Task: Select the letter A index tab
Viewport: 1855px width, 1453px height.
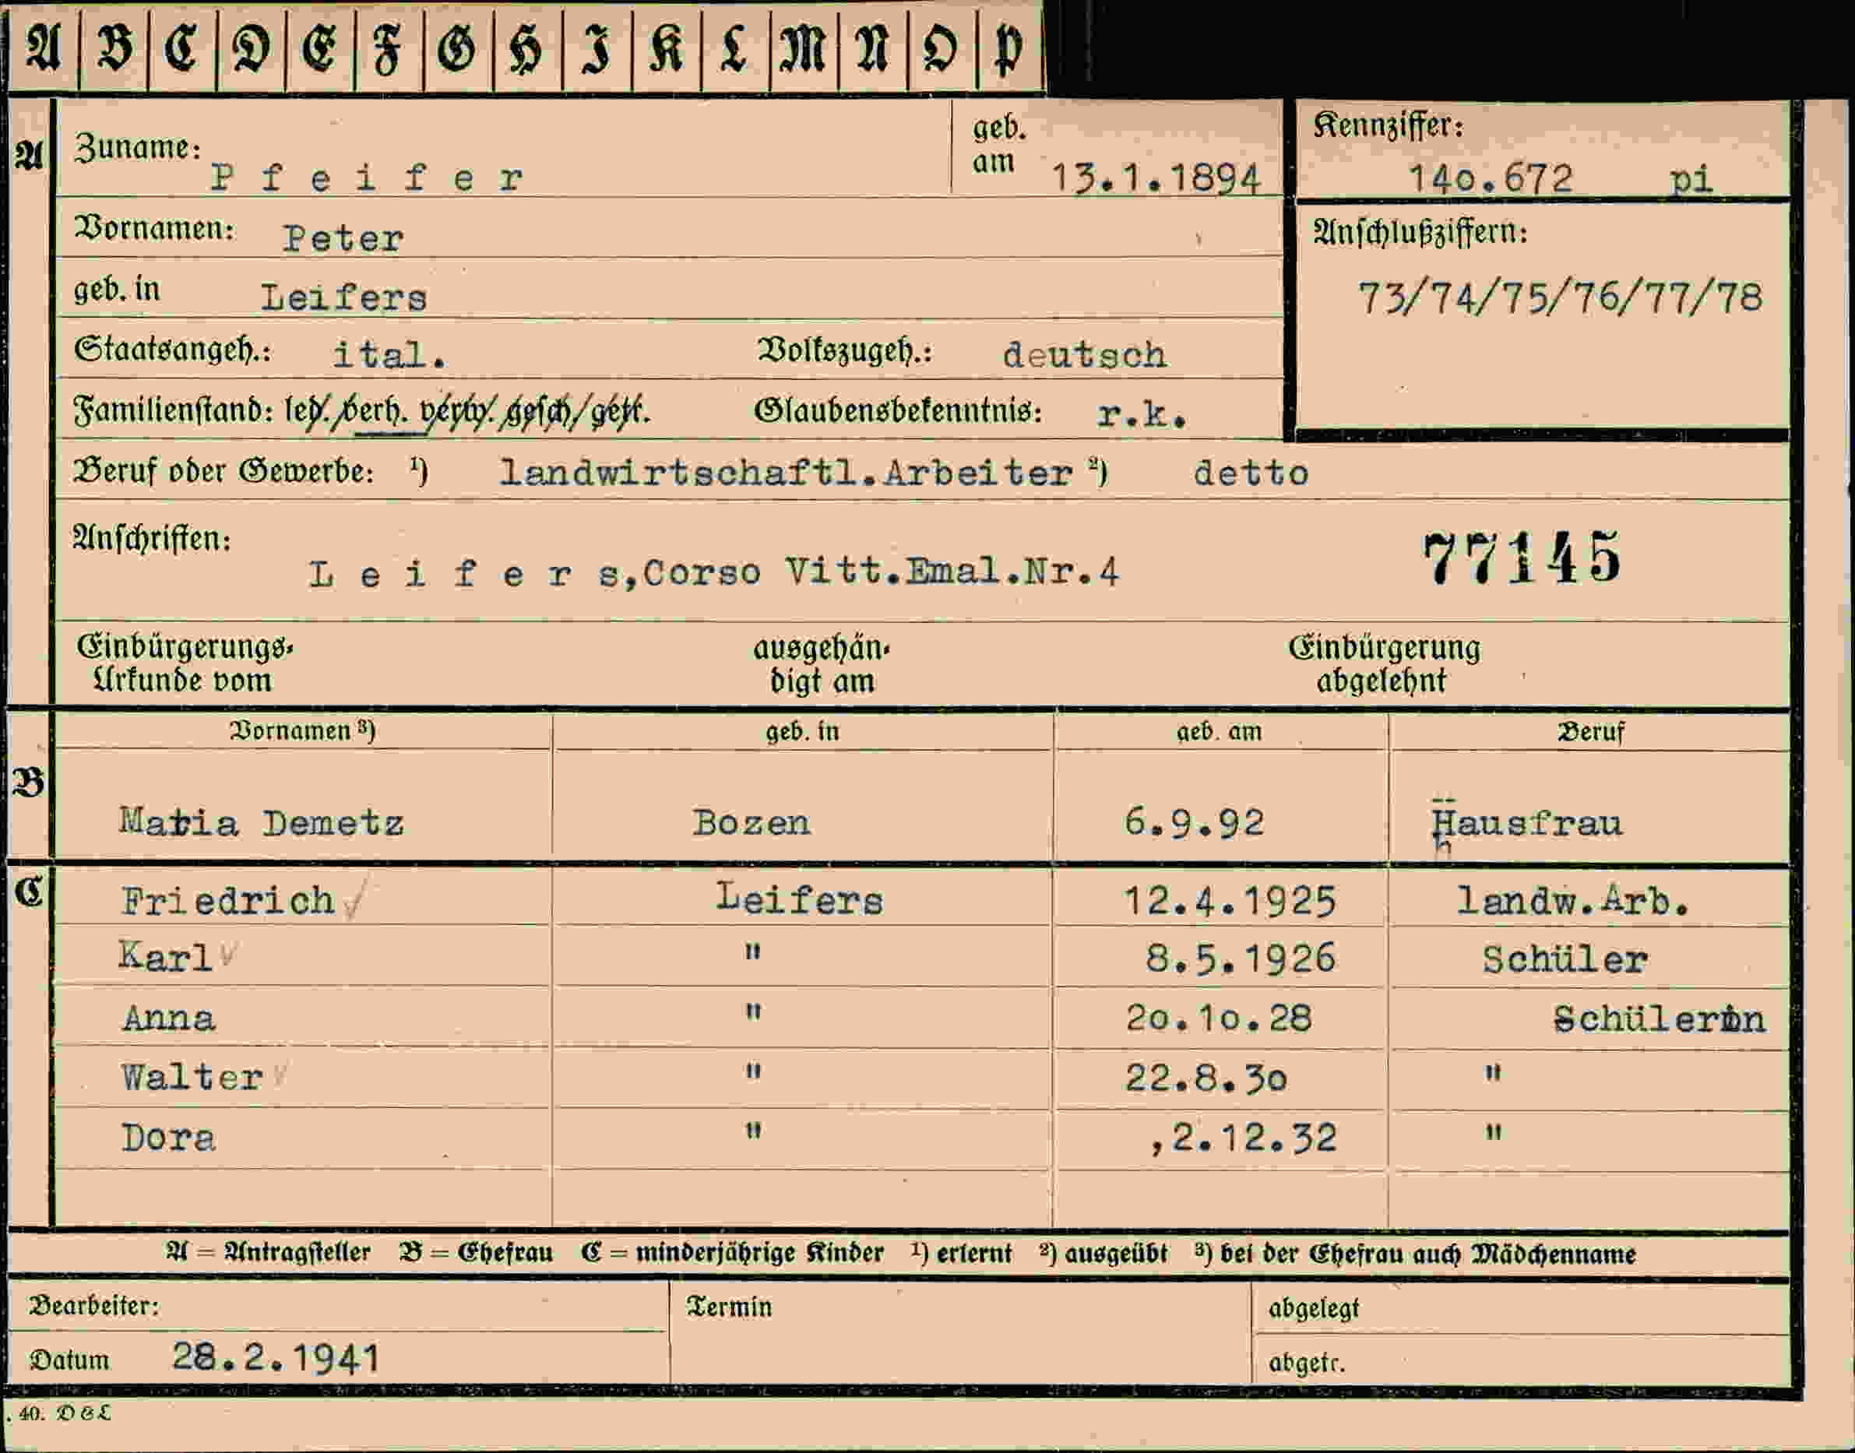Action: tap(44, 47)
